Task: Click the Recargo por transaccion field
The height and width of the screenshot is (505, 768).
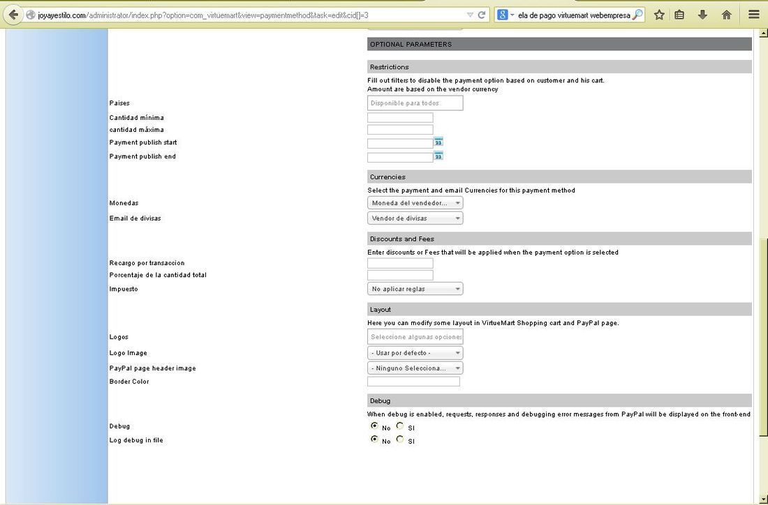Action: [x=400, y=263]
